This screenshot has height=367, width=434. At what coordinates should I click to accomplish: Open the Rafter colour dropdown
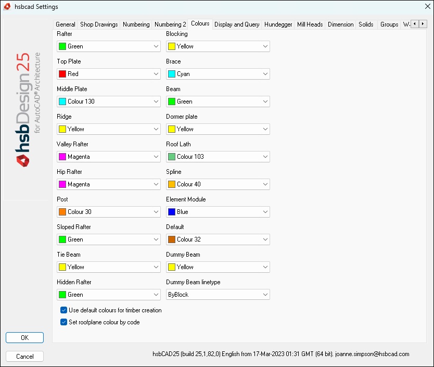point(108,46)
